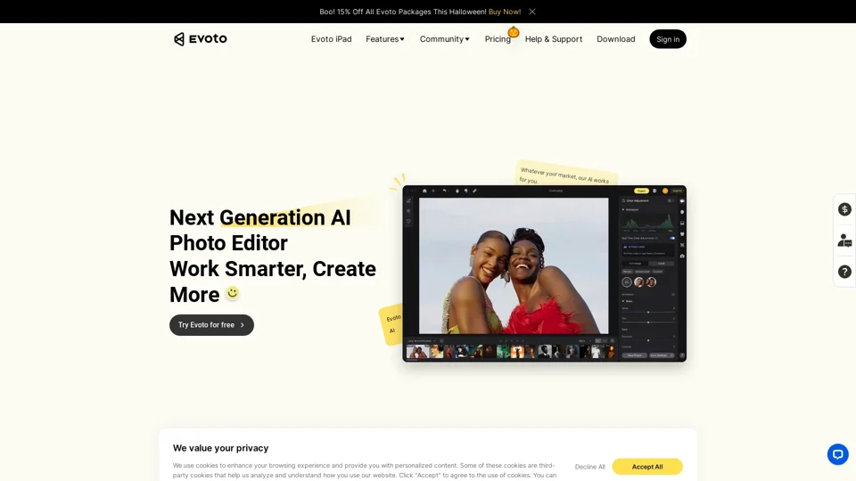
Task: Select the pen tool in editor toolbar
Action: click(x=474, y=191)
